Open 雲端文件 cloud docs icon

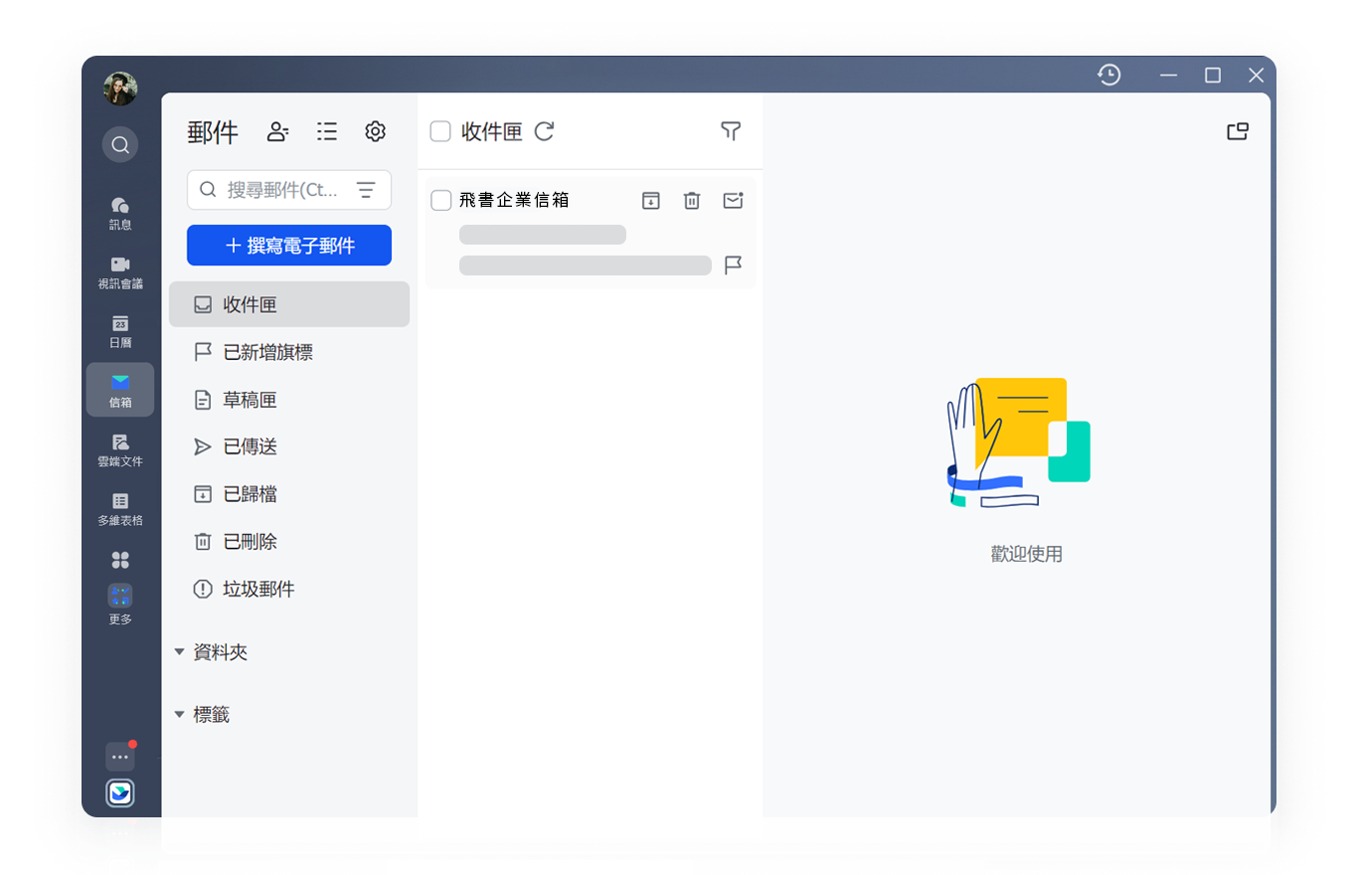tap(120, 450)
